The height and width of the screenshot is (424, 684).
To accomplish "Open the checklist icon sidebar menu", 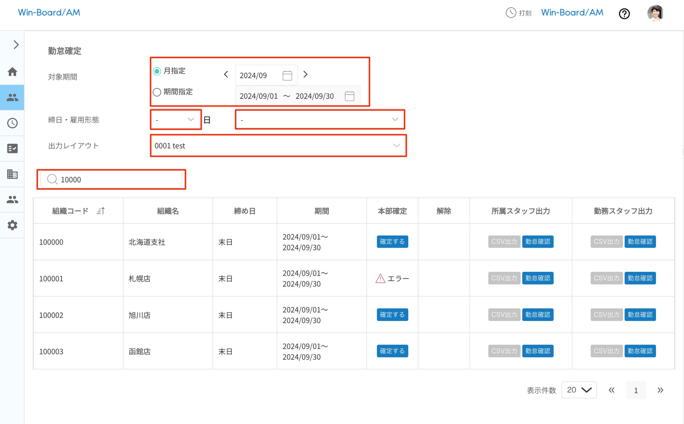I will 12,148.
